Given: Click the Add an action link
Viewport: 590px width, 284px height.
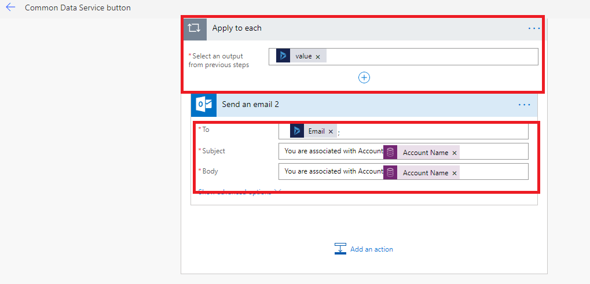Looking at the screenshot, I should click(x=371, y=249).
